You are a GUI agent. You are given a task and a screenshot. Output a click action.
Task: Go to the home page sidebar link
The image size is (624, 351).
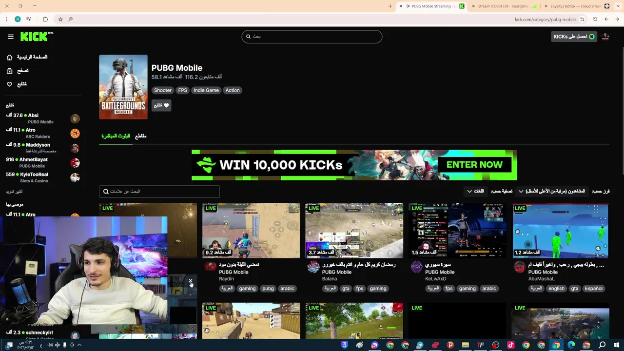[32, 57]
